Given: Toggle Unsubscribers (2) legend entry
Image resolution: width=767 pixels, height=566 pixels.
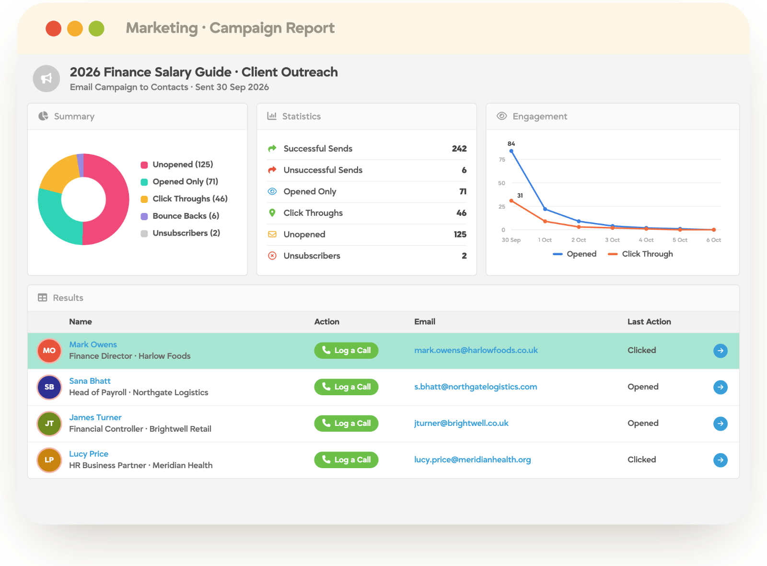Looking at the screenshot, I should pos(180,233).
